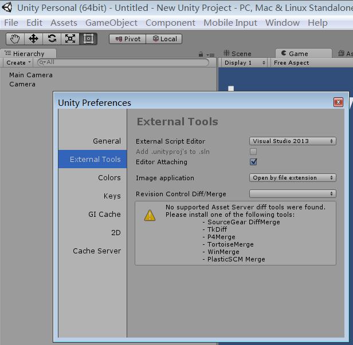Select the Colors preferences section

pyautogui.click(x=109, y=177)
